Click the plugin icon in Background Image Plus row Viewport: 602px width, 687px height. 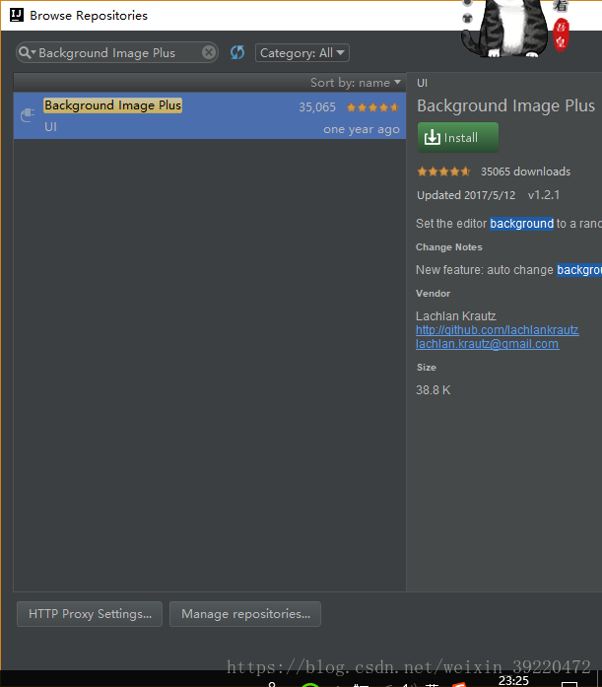pyautogui.click(x=28, y=115)
